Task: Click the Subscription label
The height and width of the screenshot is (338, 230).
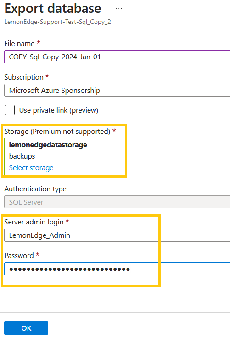Action: click(x=24, y=77)
